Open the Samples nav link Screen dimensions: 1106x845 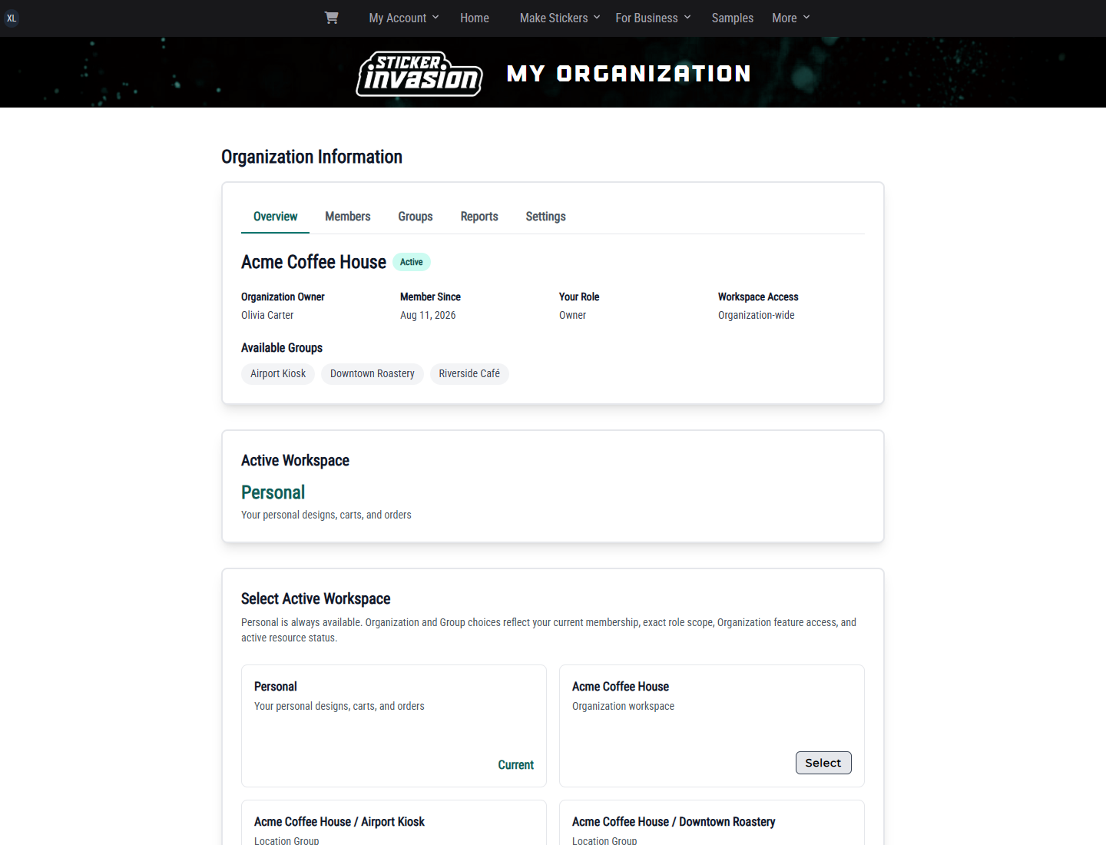click(x=733, y=18)
